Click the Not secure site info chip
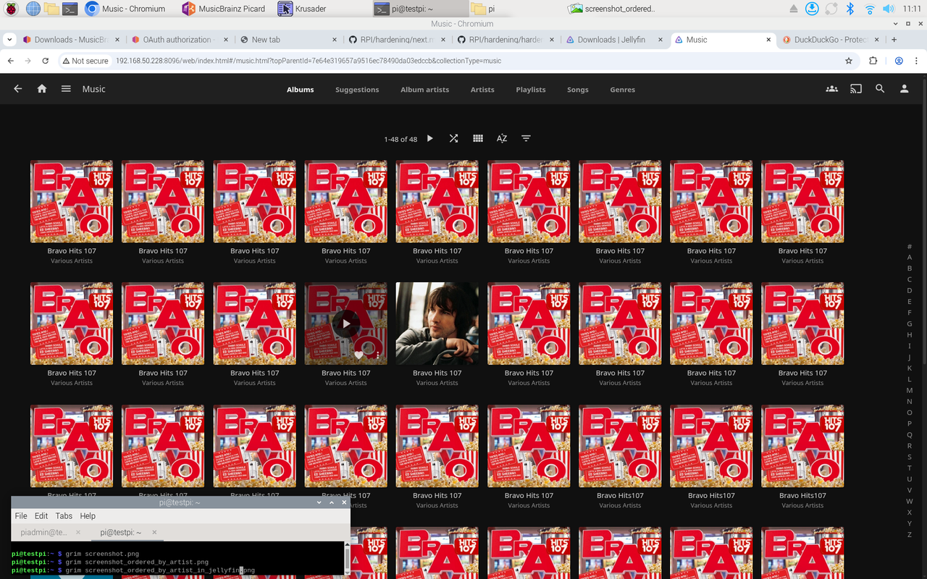This screenshot has height=579, width=927. coord(85,61)
